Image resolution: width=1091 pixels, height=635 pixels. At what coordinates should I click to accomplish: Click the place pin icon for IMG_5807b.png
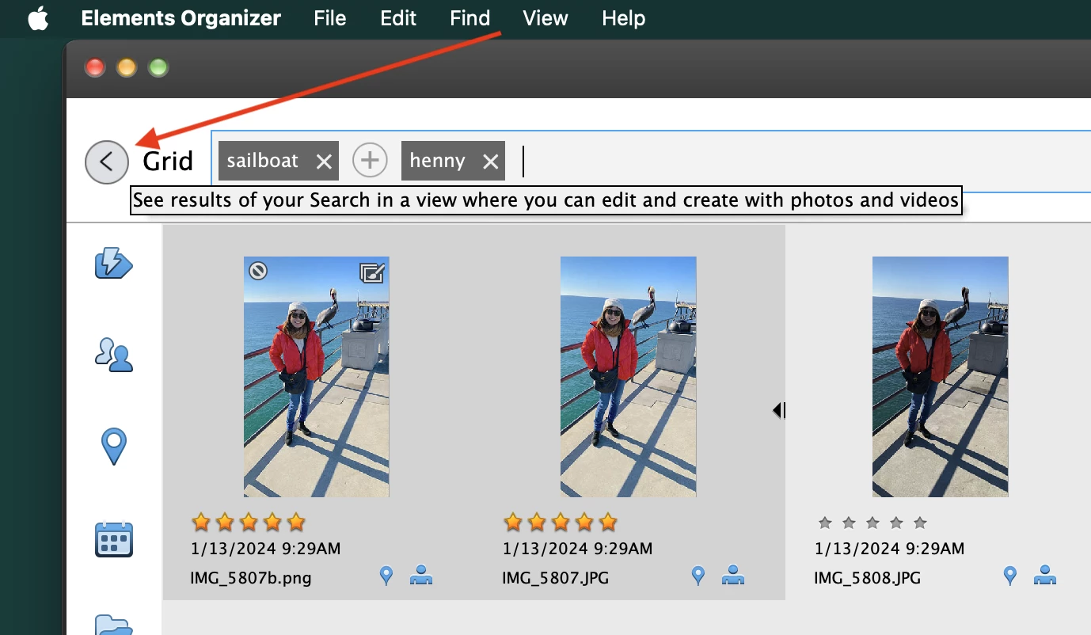(386, 576)
